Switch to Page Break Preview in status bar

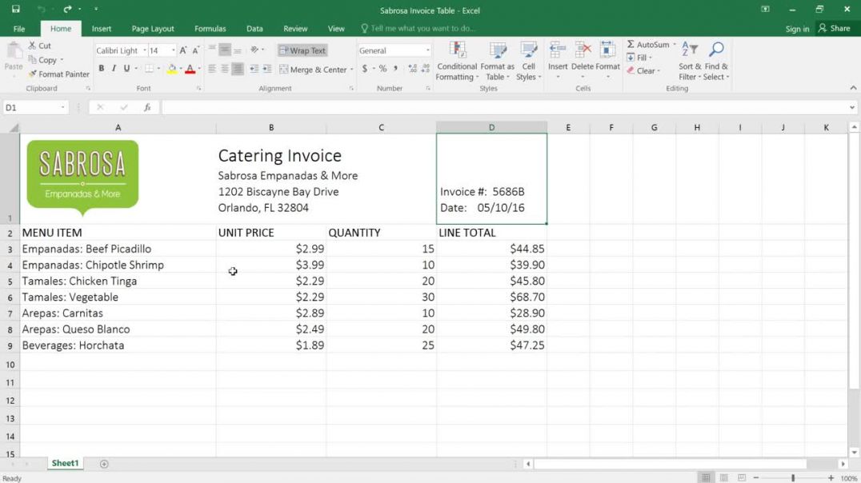pos(742,478)
